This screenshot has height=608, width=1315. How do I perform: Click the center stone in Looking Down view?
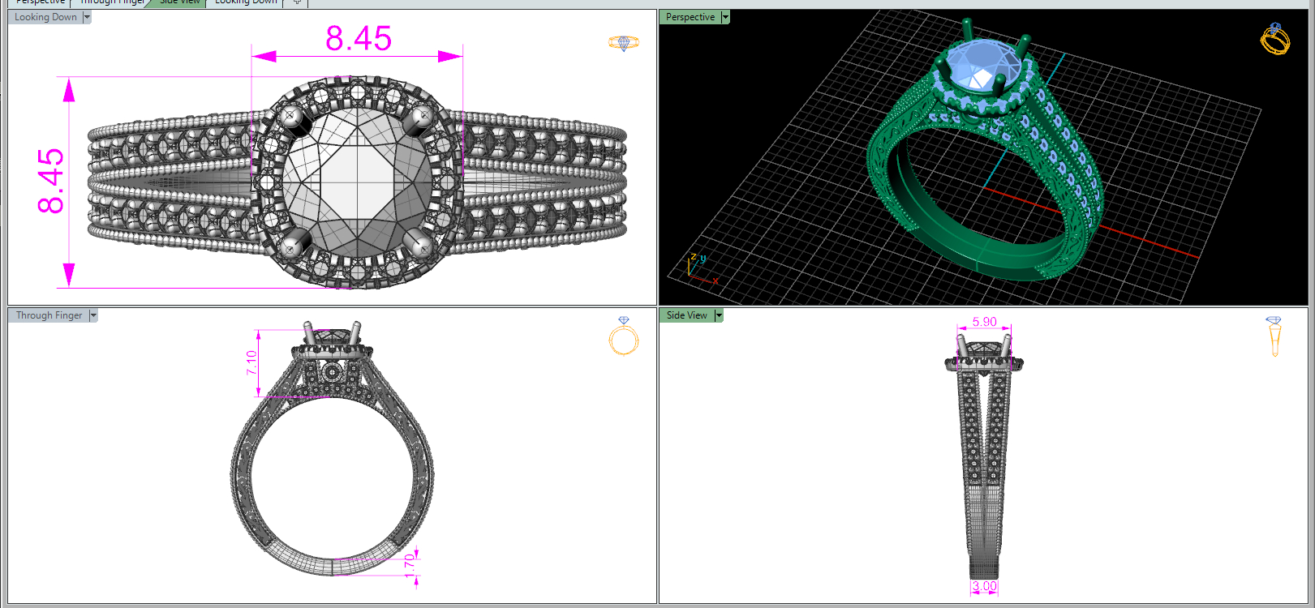pyautogui.click(x=357, y=182)
